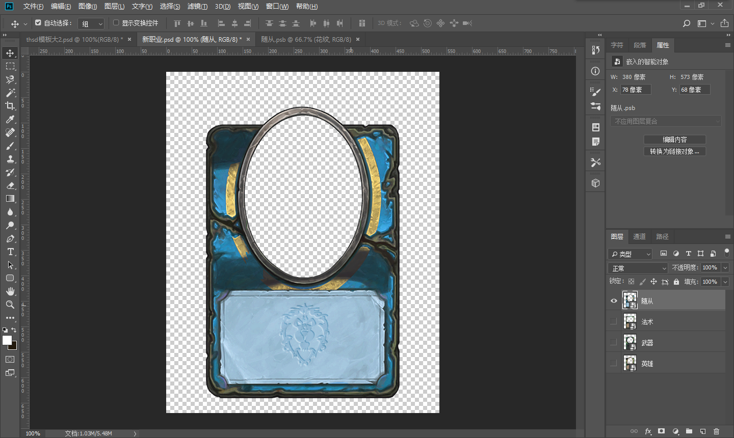Open the auto-select 组 dropdown
This screenshot has width=734, height=438.
[x=92, y=23]
